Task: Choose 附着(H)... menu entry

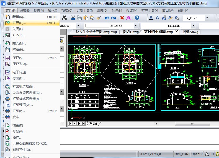Action: [32, 50]
